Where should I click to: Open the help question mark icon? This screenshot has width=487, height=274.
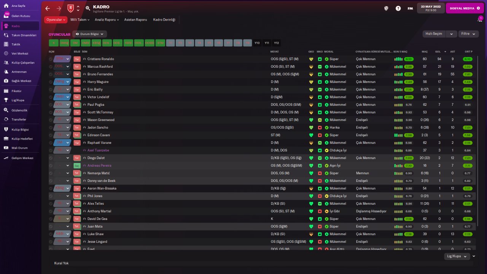click(x=398, y=8)
